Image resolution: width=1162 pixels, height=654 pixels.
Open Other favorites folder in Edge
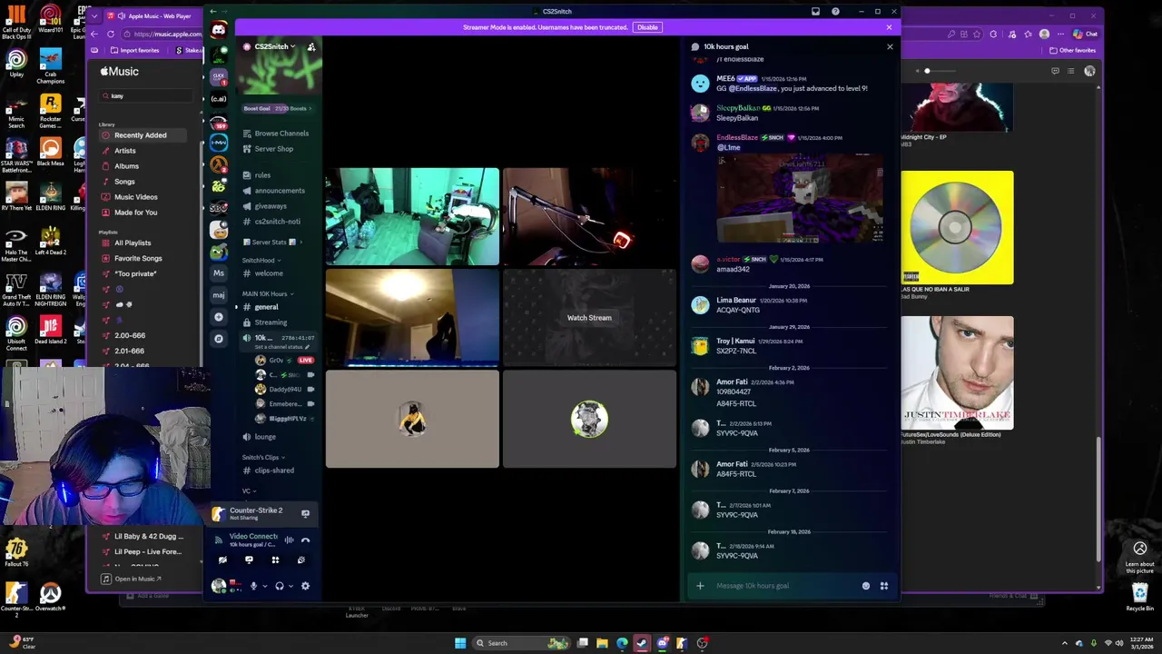(1073, 50)
